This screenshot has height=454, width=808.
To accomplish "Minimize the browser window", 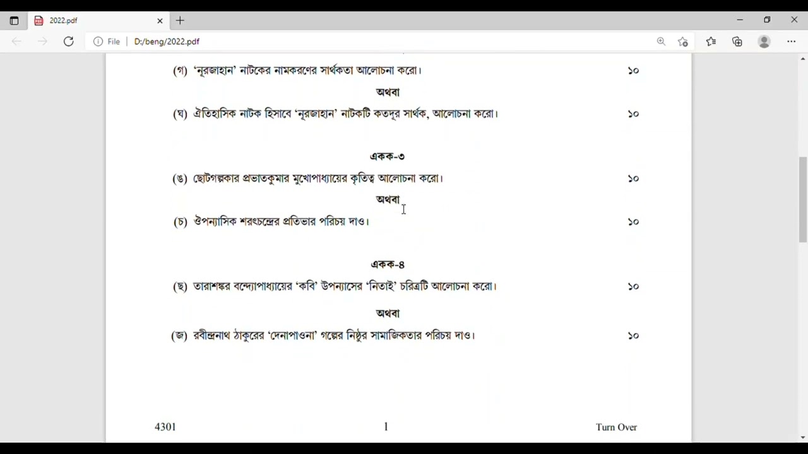I will click(x=740, y=20).
